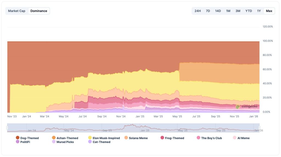
Task: Click the PolitiFi legend dot
Action: pos(18,142)
